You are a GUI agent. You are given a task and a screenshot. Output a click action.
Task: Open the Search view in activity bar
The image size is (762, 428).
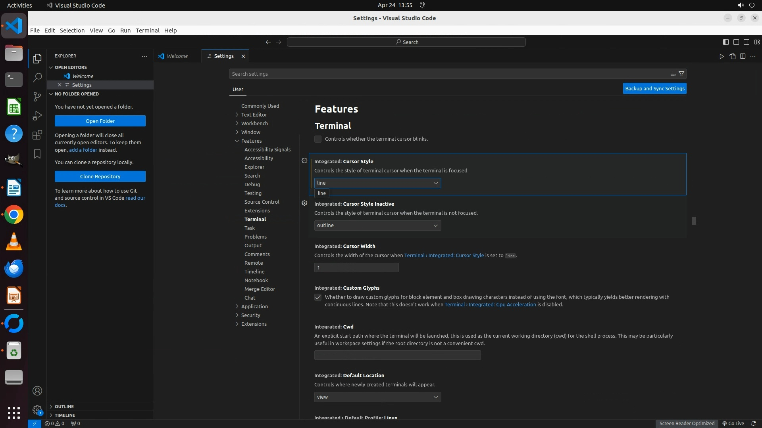(x=37, y=77)
